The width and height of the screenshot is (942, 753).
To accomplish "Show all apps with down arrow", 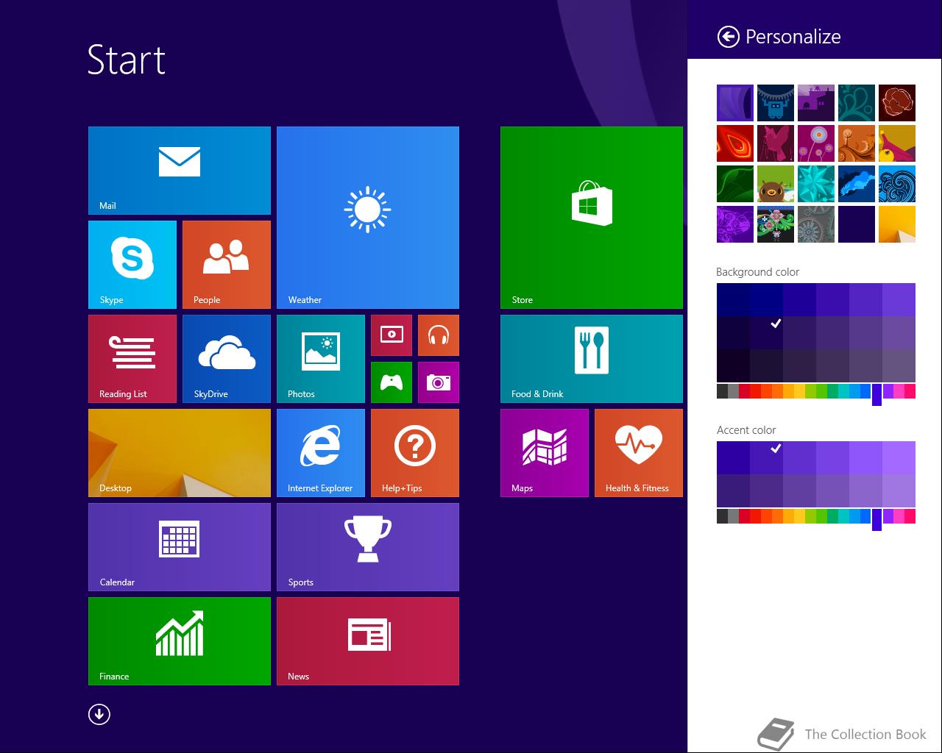I will 99,714.
